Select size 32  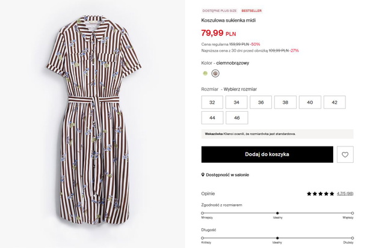[212, 102]
